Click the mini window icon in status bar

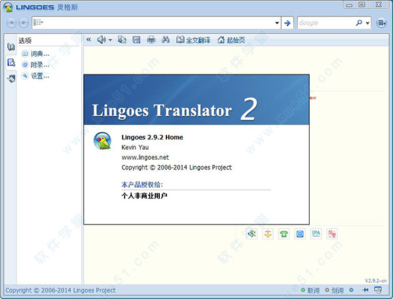(x=378, y=290)
